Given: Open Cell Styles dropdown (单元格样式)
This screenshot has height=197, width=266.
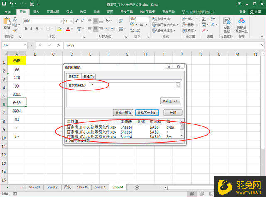Looking at the screenshot, I should pyautogui.click(x=163, y=31).
